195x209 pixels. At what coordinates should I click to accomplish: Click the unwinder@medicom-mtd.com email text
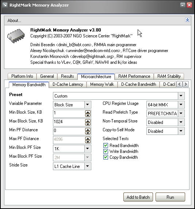coord(93,51)
